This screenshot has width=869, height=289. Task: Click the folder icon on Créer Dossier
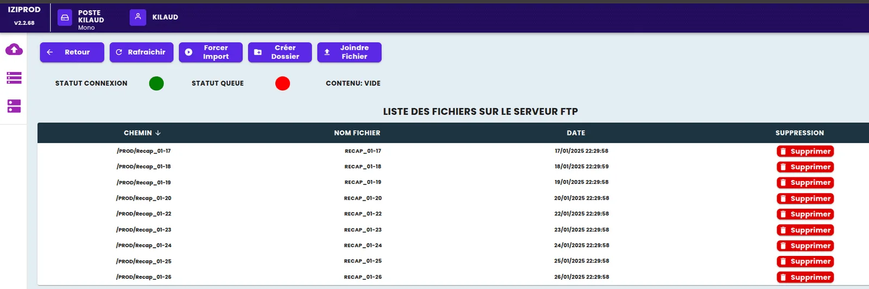[x=258, y=52]
